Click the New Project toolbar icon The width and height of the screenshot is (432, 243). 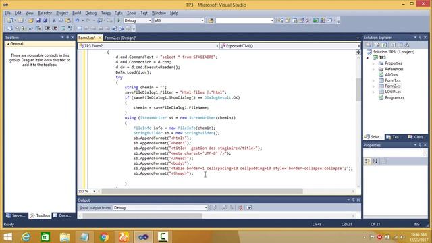pyautogui.click(x=10, y=20)
